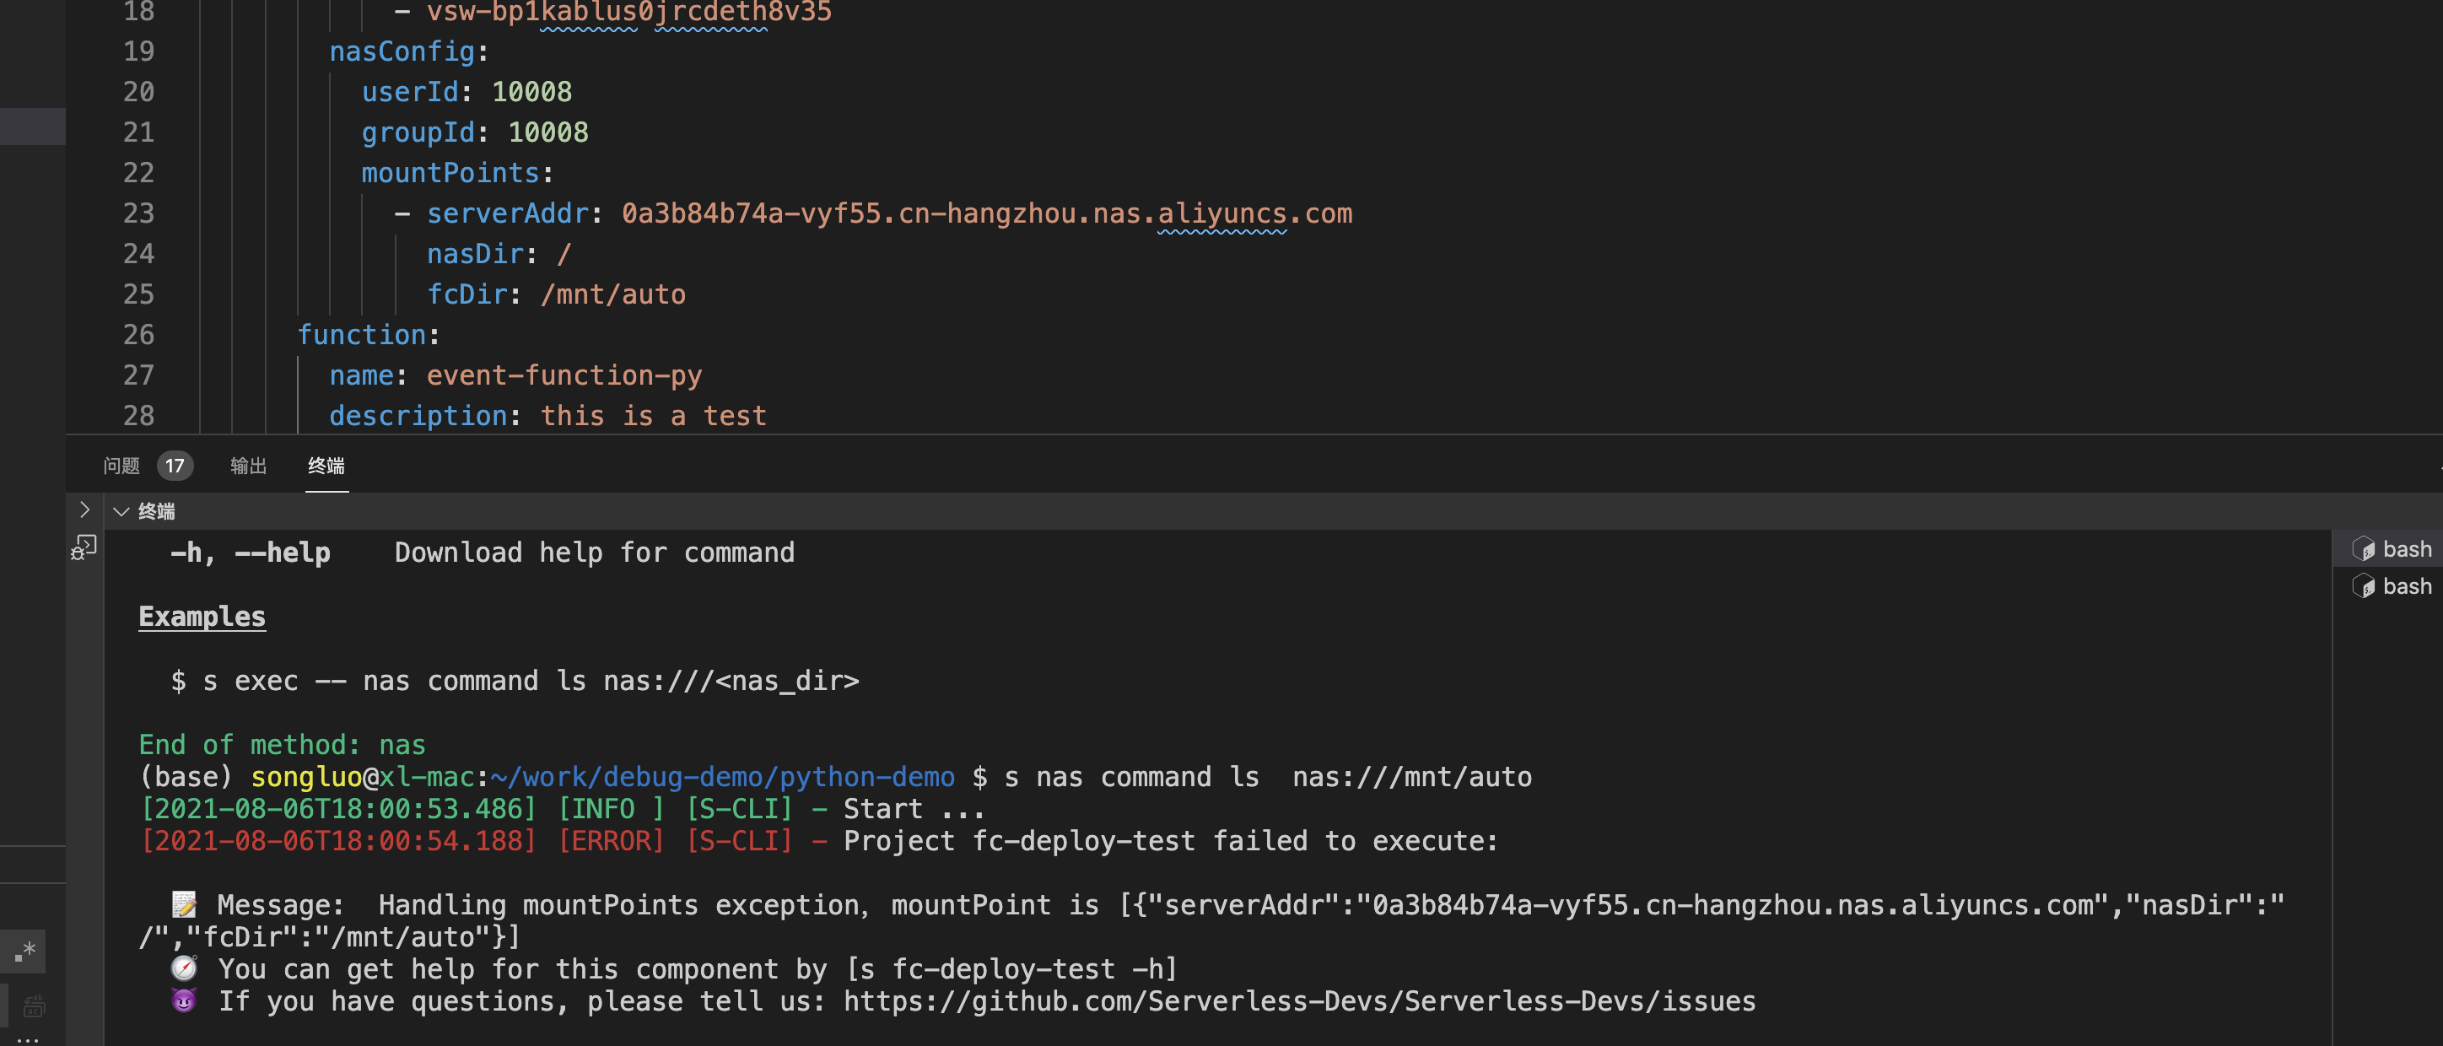Expand the 终端 panel dropdown chevron
The width and height of the screenshot is (2443, 1046).
(121, 511)
